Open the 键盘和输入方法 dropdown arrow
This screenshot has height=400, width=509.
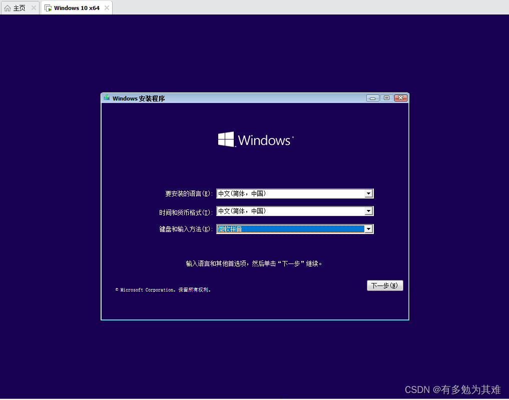tap(368, 229)
